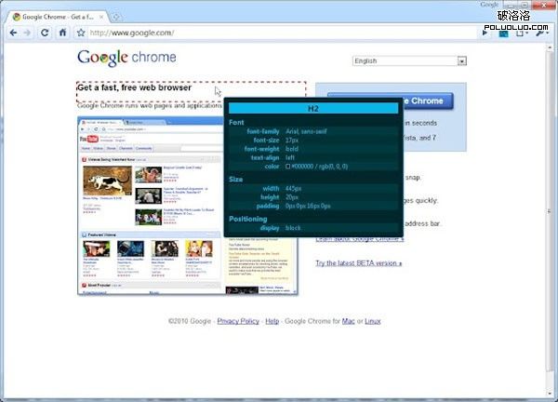Close the Google Chrome tab
The image size is (558, 402).
point(101,17)
